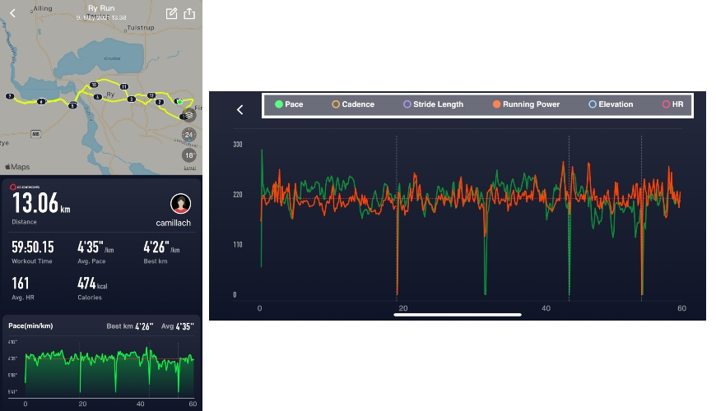The height and width of the screenshot is (411, 716).
Task: Toggle the Running Power series
Action: [x=526, y=104]
